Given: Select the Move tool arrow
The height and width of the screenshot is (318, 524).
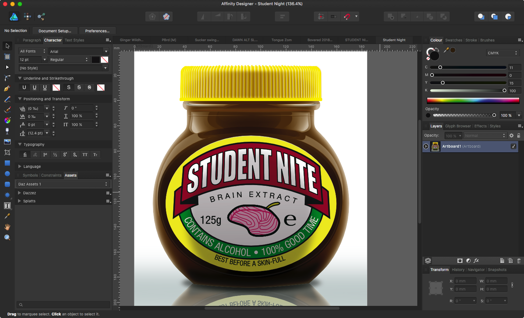Looking at the screenshot, I should tap(7, 46).
